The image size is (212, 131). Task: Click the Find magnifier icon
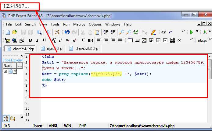pos(121,32)
